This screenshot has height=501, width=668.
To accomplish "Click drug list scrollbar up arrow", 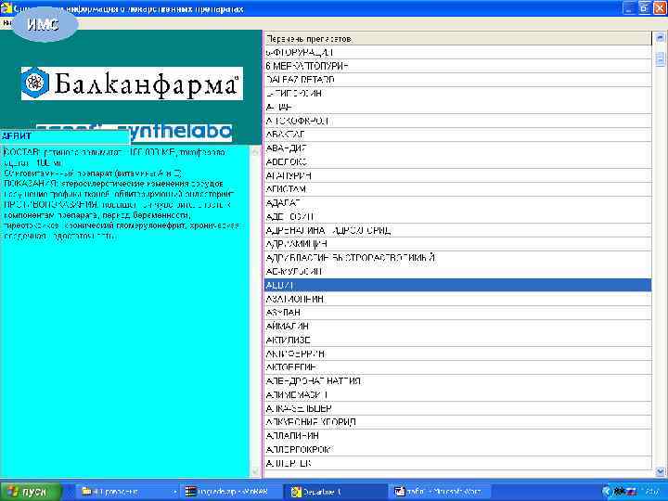I will 661,38.
